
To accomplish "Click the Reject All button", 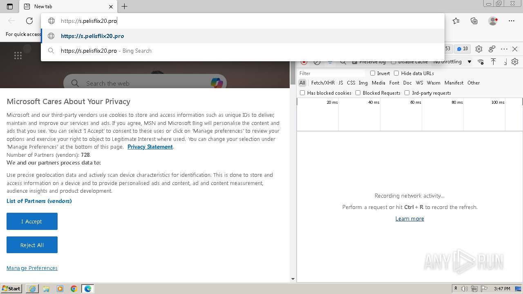I will click(x=32, y=245).
